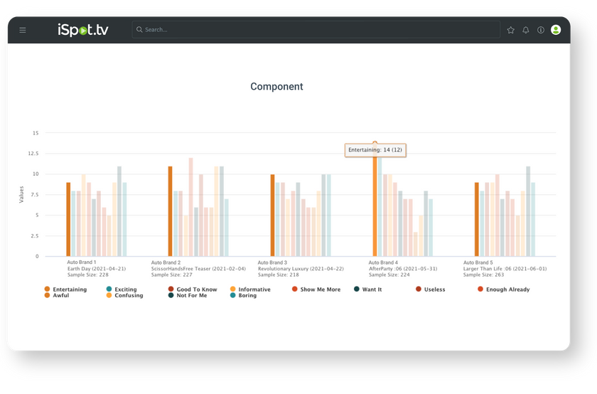Screen dimensions: 597x394
Task: Toggle the Entertaining legend series
Action: (69, 289)
